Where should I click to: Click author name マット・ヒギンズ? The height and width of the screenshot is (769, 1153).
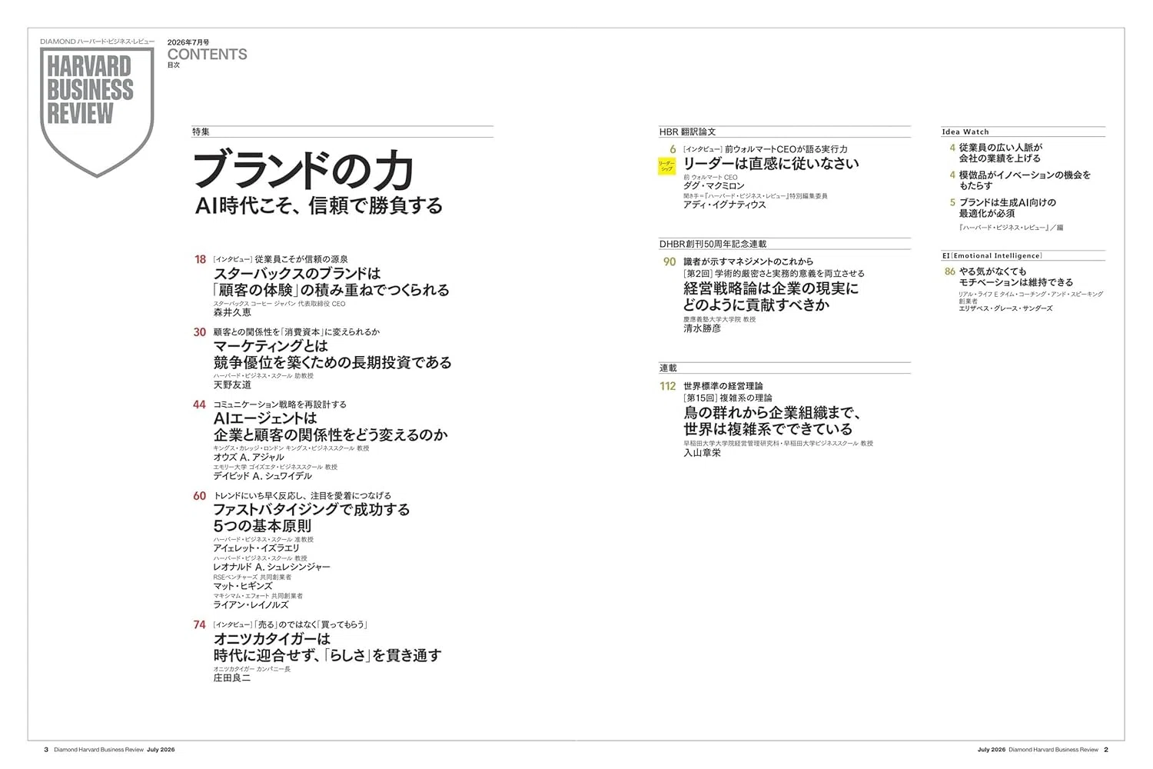click(243, 586)
